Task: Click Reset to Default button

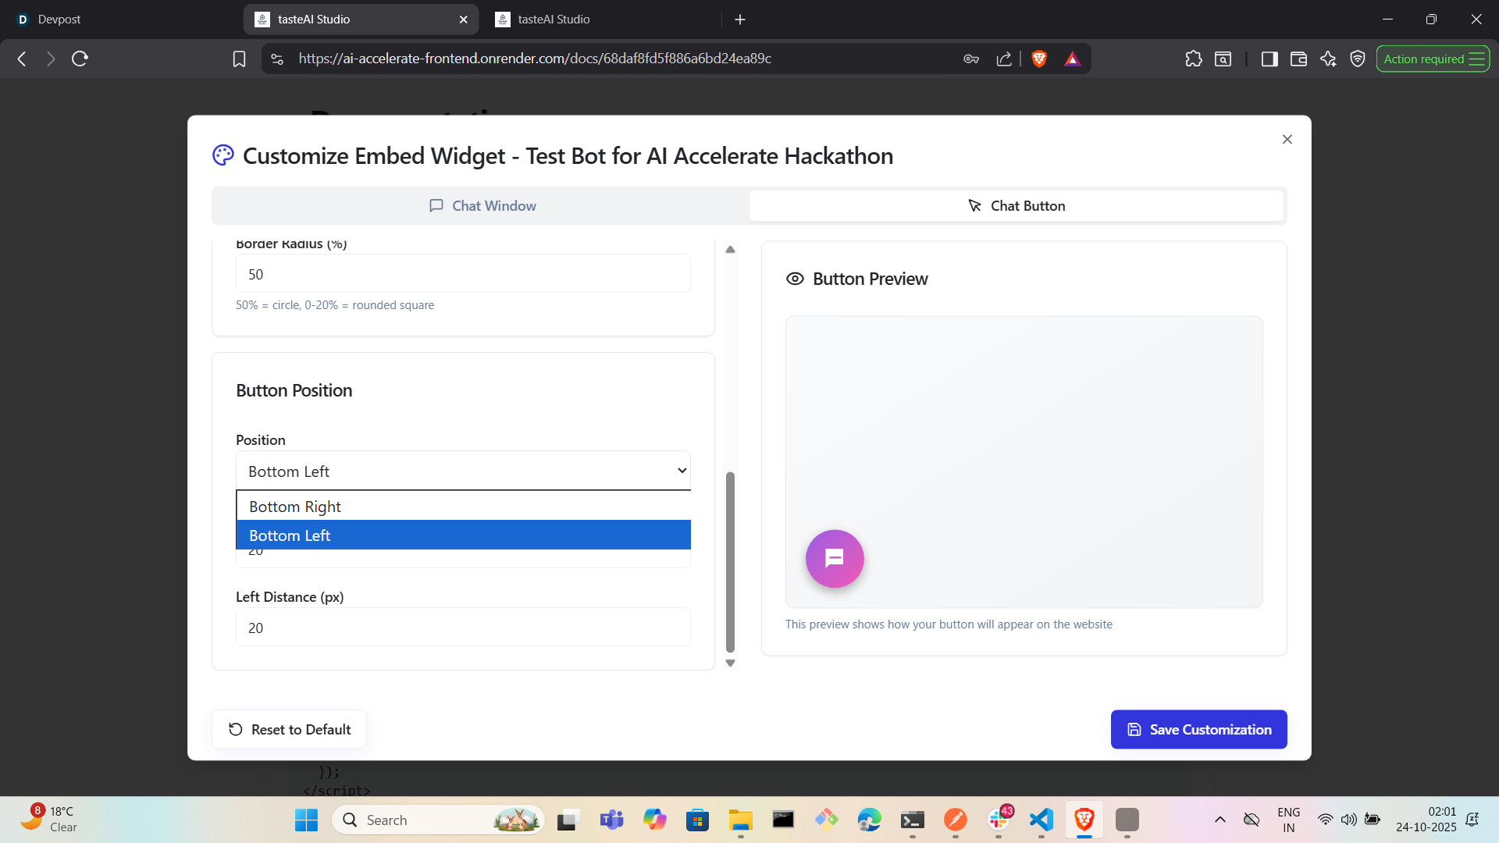Action: point(289,729)
